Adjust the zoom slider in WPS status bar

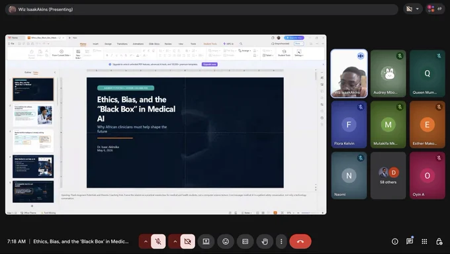310,213
